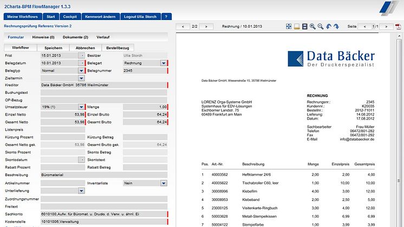Click the Skonto Betrag field
Image resolution: width=404 pixels, height=227 pixels.
pyautogui.click(x=145, y=152)
